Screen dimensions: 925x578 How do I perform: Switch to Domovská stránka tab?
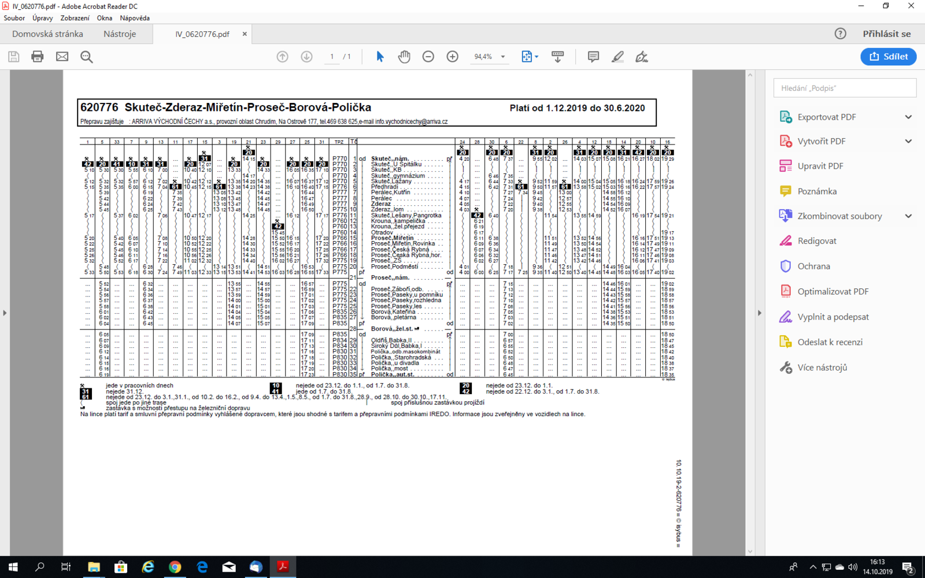click(47, 34)
